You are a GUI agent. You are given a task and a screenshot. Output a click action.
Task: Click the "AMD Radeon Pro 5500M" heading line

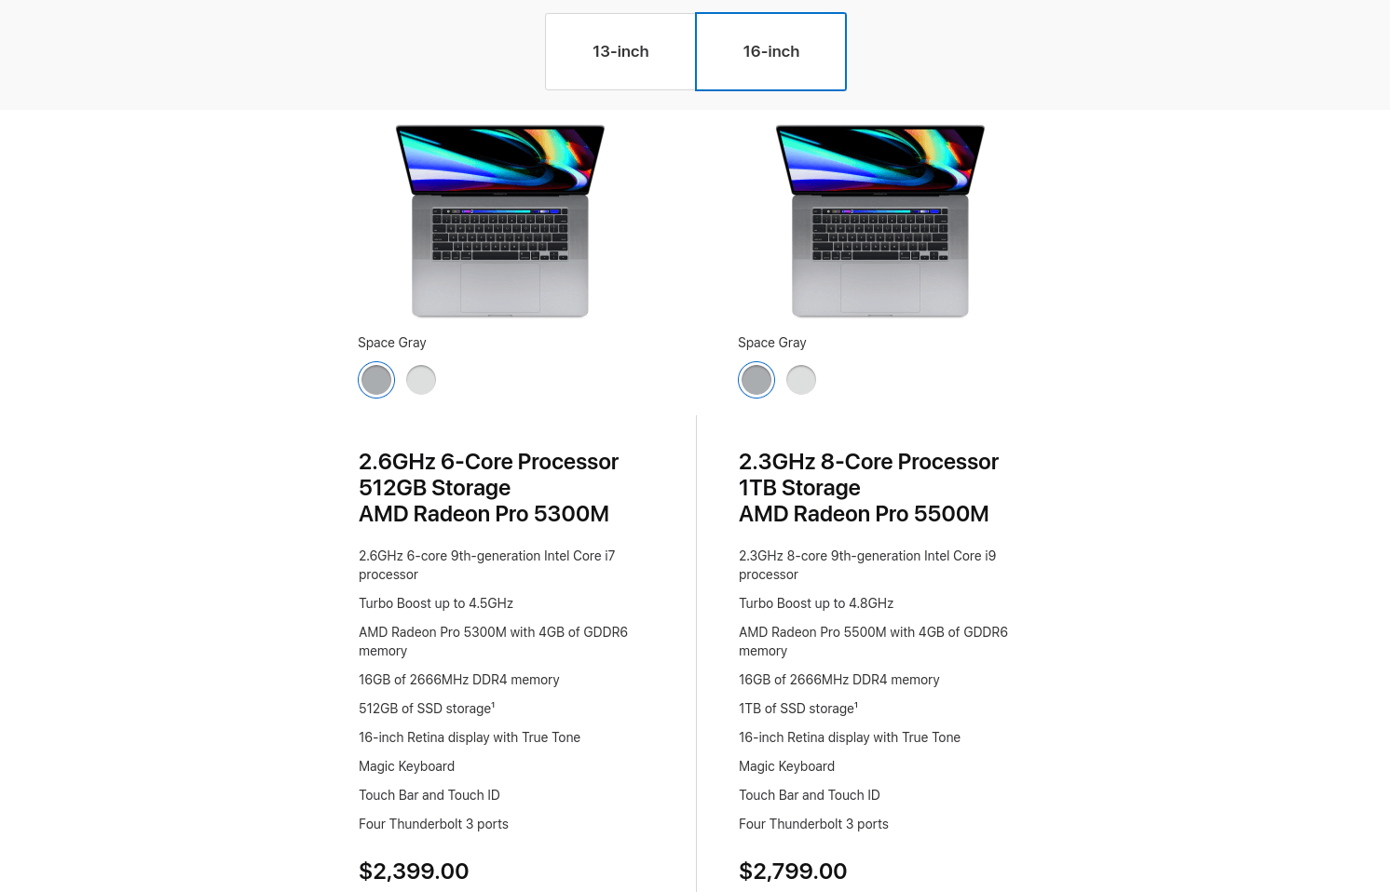(864, 514)
